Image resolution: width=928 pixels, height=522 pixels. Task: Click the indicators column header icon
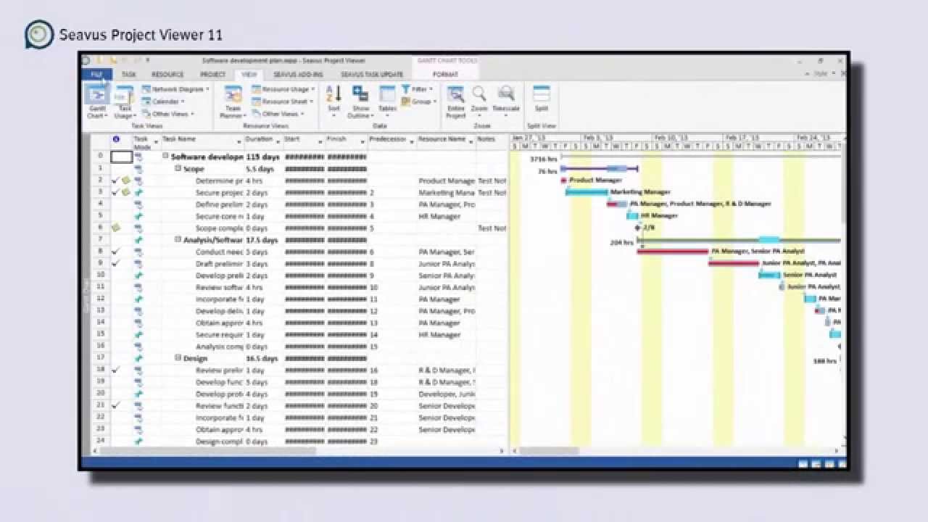pos(116,139)
